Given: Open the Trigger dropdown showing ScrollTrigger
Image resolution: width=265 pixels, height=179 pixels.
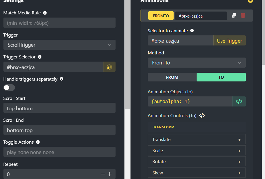Looking at the screenshot, I should pyautogui.click(x=59, y=45).
